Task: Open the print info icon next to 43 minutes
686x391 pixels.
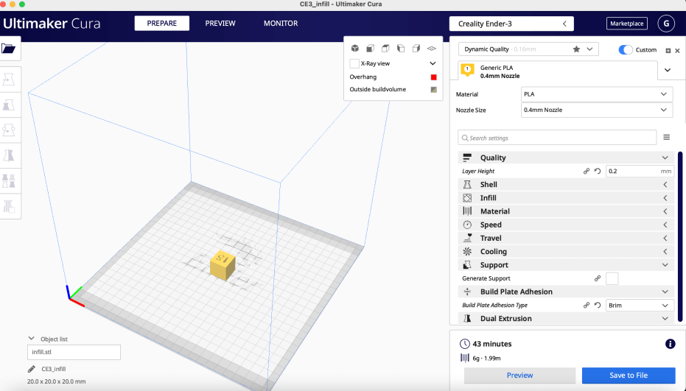Action: point(670,344)
